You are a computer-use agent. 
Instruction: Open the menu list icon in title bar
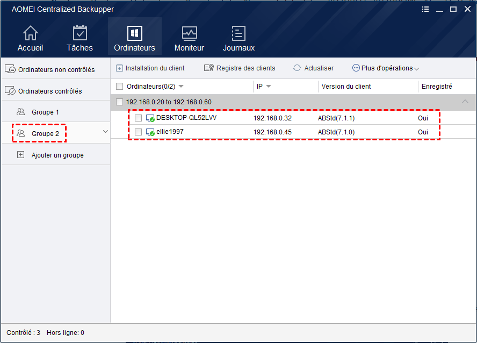click(x=425, y=9)
